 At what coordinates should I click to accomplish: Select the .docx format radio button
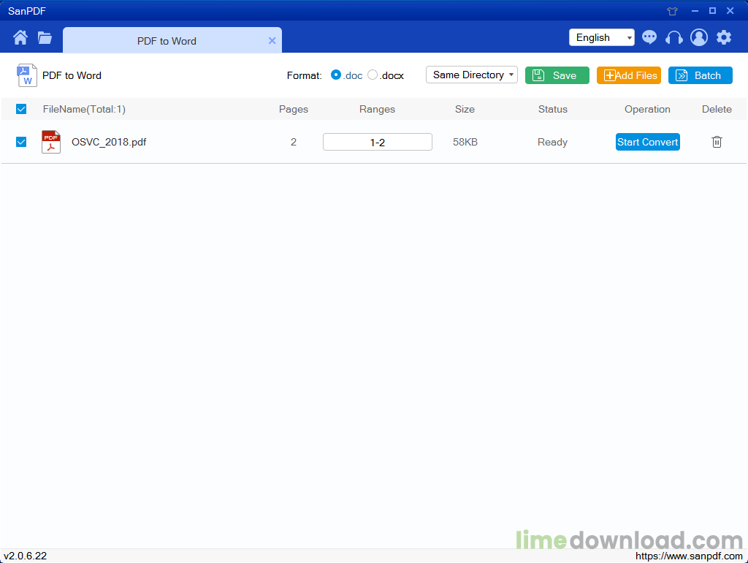[x=373, y=75]
